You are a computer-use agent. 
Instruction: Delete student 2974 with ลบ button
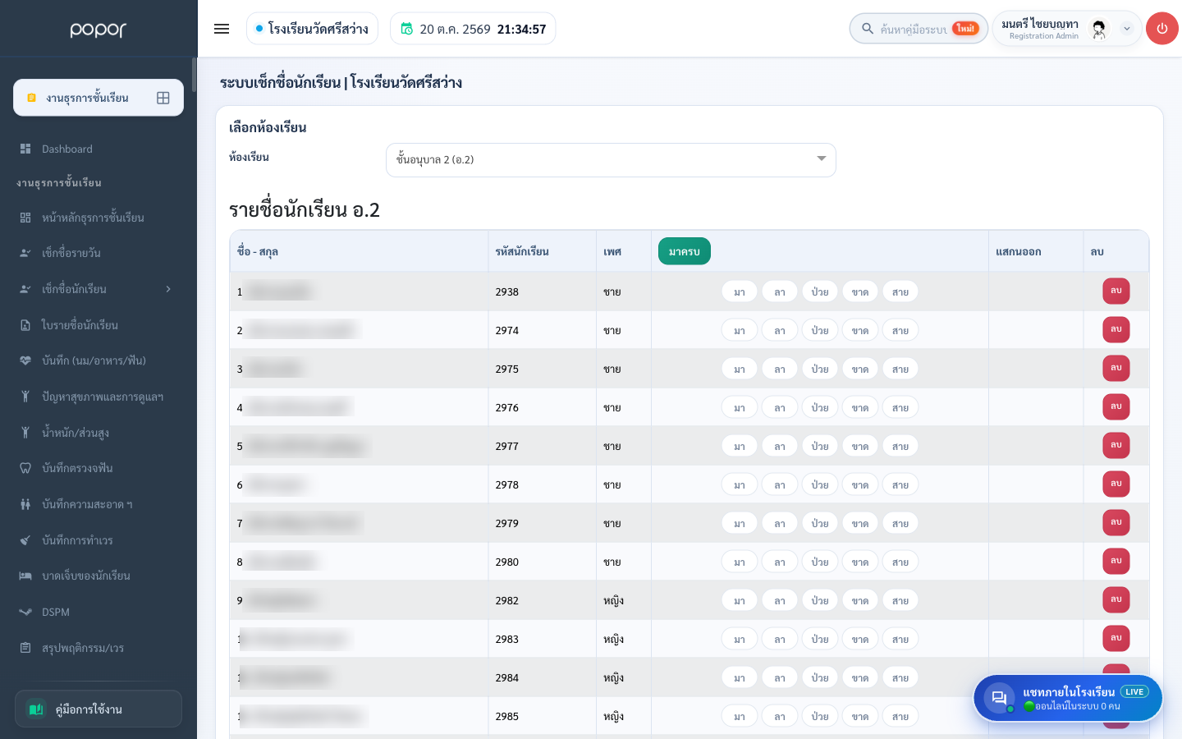(1116, 329)
